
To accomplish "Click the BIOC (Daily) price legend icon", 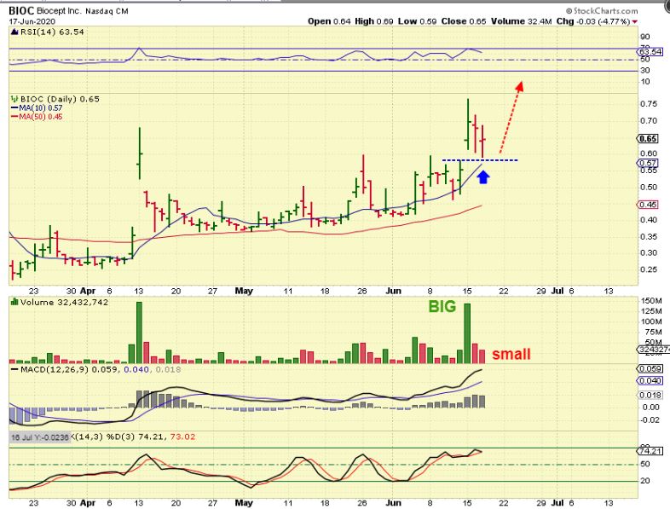I will [x=14, y=99].
